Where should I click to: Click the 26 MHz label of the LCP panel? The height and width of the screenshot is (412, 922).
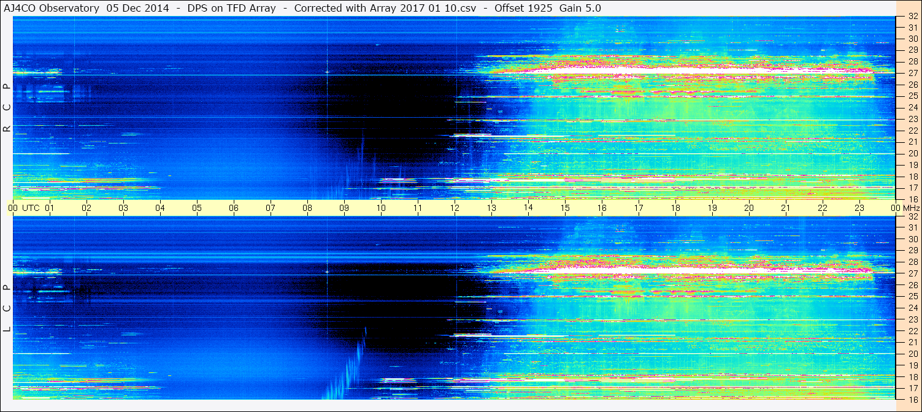coord(912,285)
